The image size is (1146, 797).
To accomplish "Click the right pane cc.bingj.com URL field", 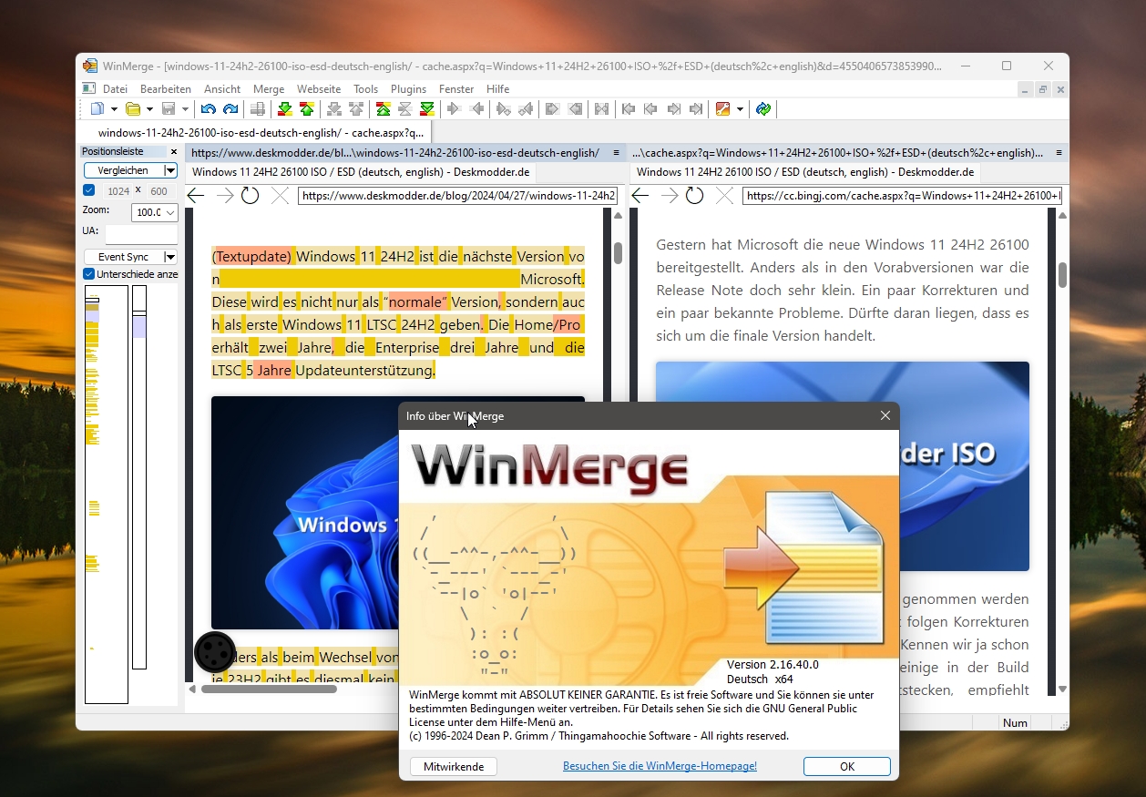I will [x=902, y=196].
